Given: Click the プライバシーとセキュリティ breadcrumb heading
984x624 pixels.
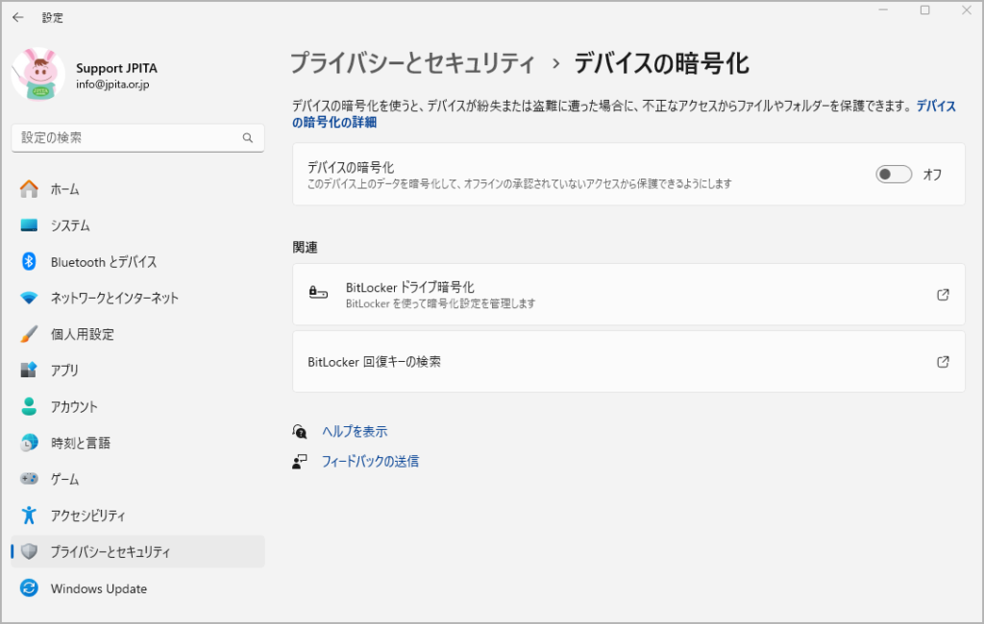Looking at the screenshot, I should click(x=412, y=64).
